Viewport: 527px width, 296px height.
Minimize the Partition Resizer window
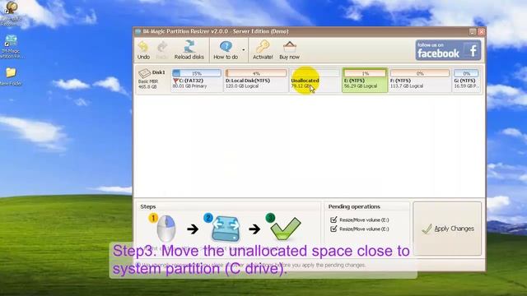coord(473,32)
